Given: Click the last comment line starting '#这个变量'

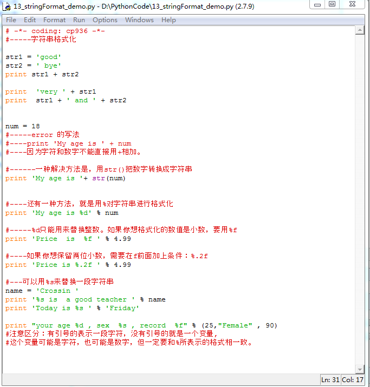Looking at the screenshot, I should 129,343.
